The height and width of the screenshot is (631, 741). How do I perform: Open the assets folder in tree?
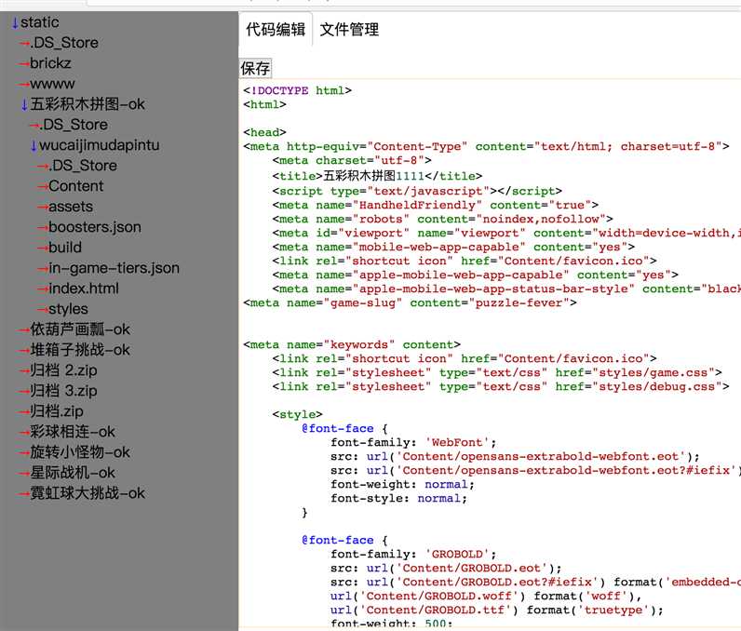pyautogui.click(x=71, y=207)
